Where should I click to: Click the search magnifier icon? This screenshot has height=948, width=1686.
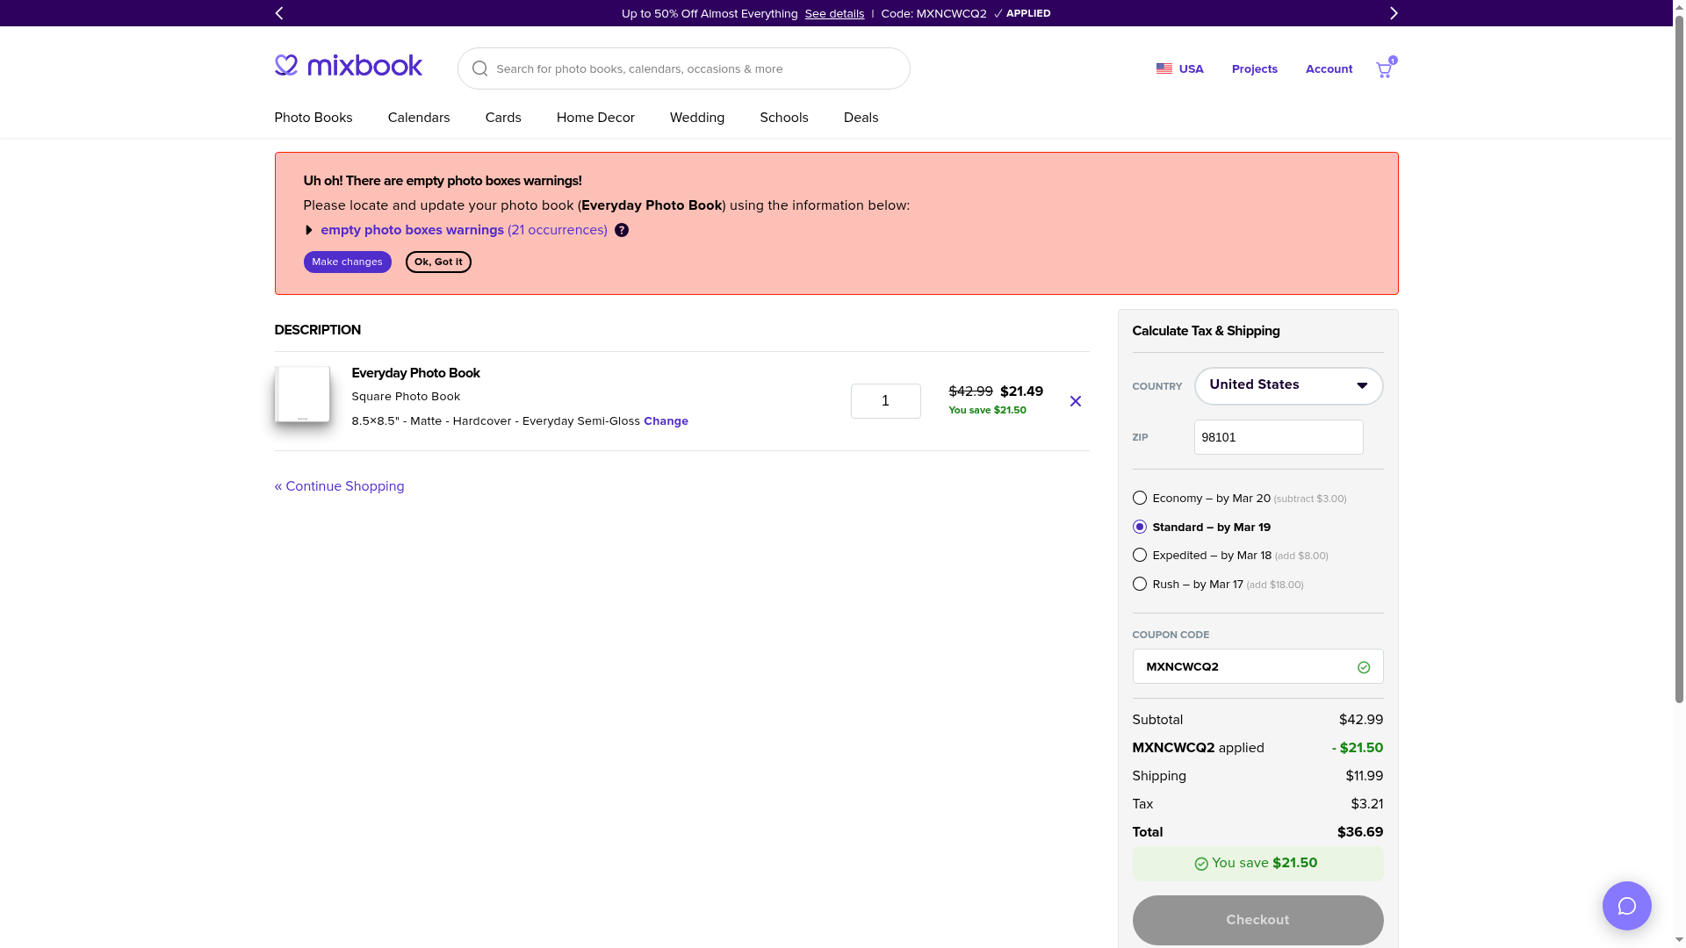point(479,68)
